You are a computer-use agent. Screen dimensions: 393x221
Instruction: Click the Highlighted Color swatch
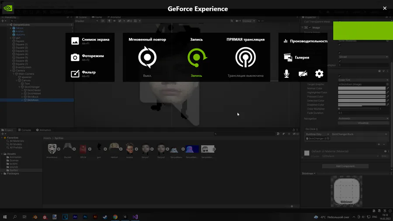pos(362,93)
